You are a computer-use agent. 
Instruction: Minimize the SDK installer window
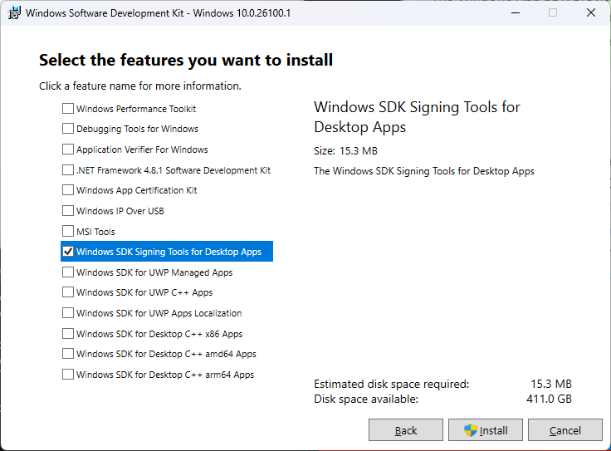click(516, 12)
